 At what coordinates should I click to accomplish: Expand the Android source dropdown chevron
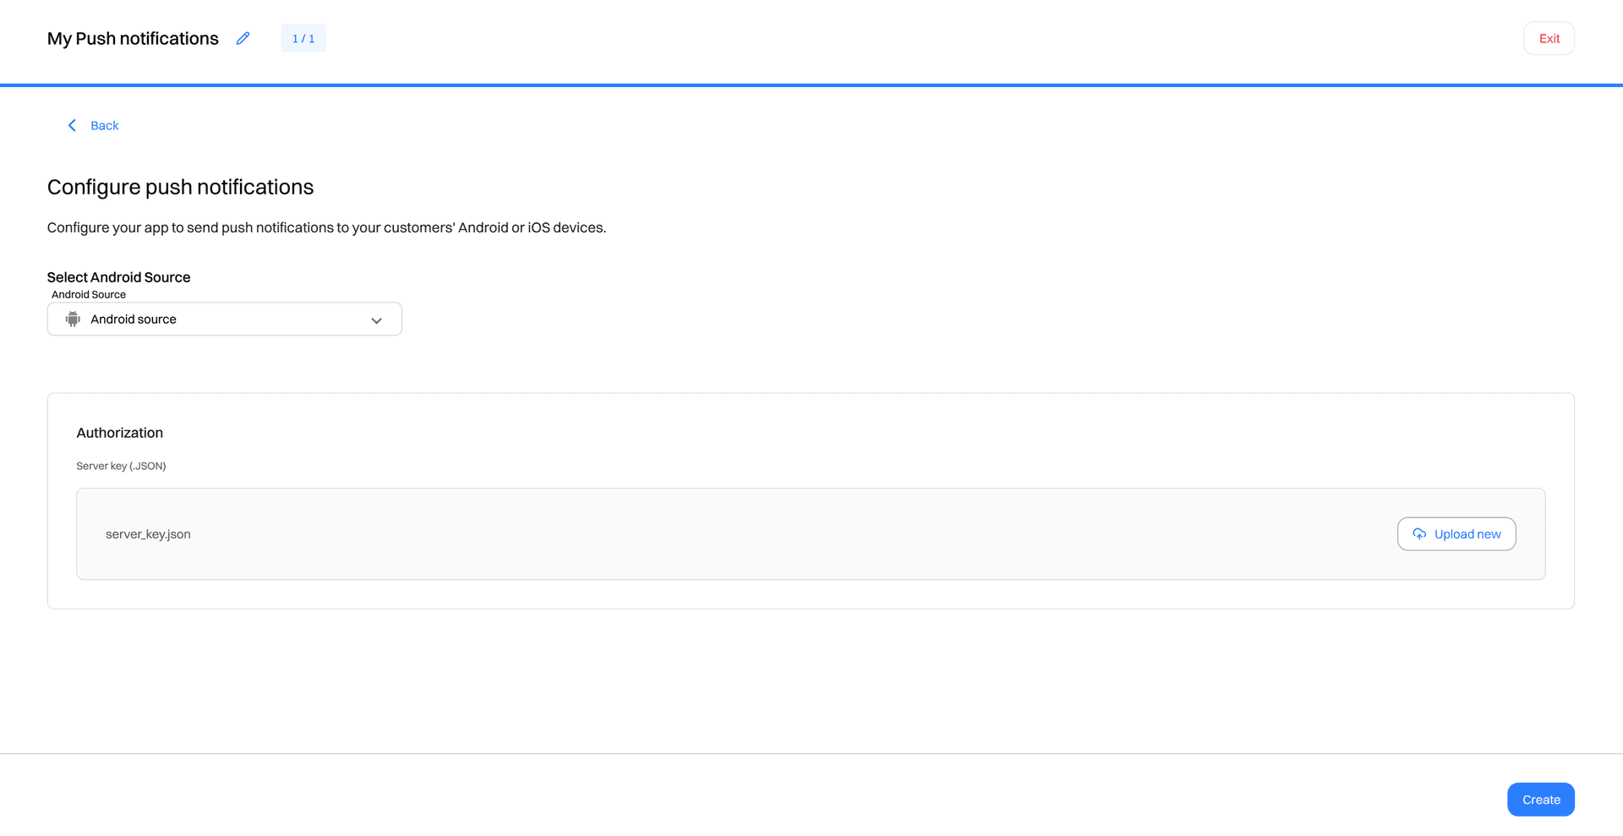(x=376, y=320)
